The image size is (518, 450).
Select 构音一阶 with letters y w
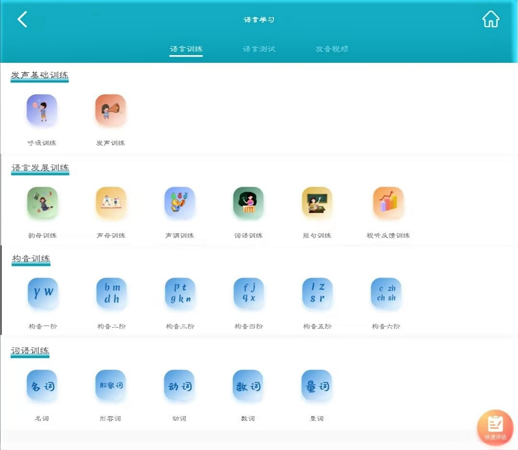[x=42, y=293]
